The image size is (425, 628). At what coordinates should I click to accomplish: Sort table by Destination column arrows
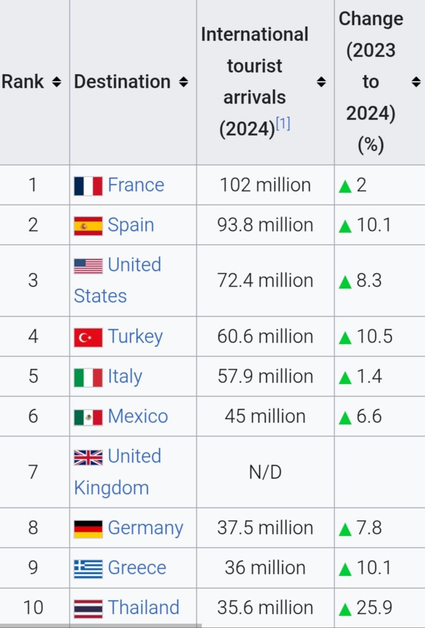[x=183, y=82]
